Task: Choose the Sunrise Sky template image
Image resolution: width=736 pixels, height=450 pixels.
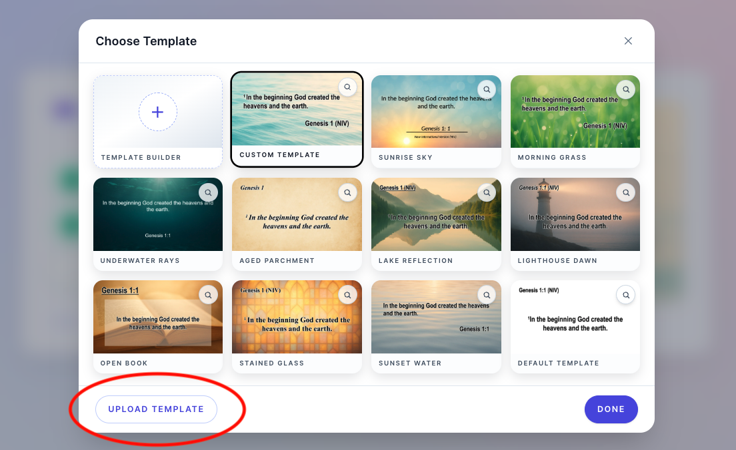Action: coord(436,112)
